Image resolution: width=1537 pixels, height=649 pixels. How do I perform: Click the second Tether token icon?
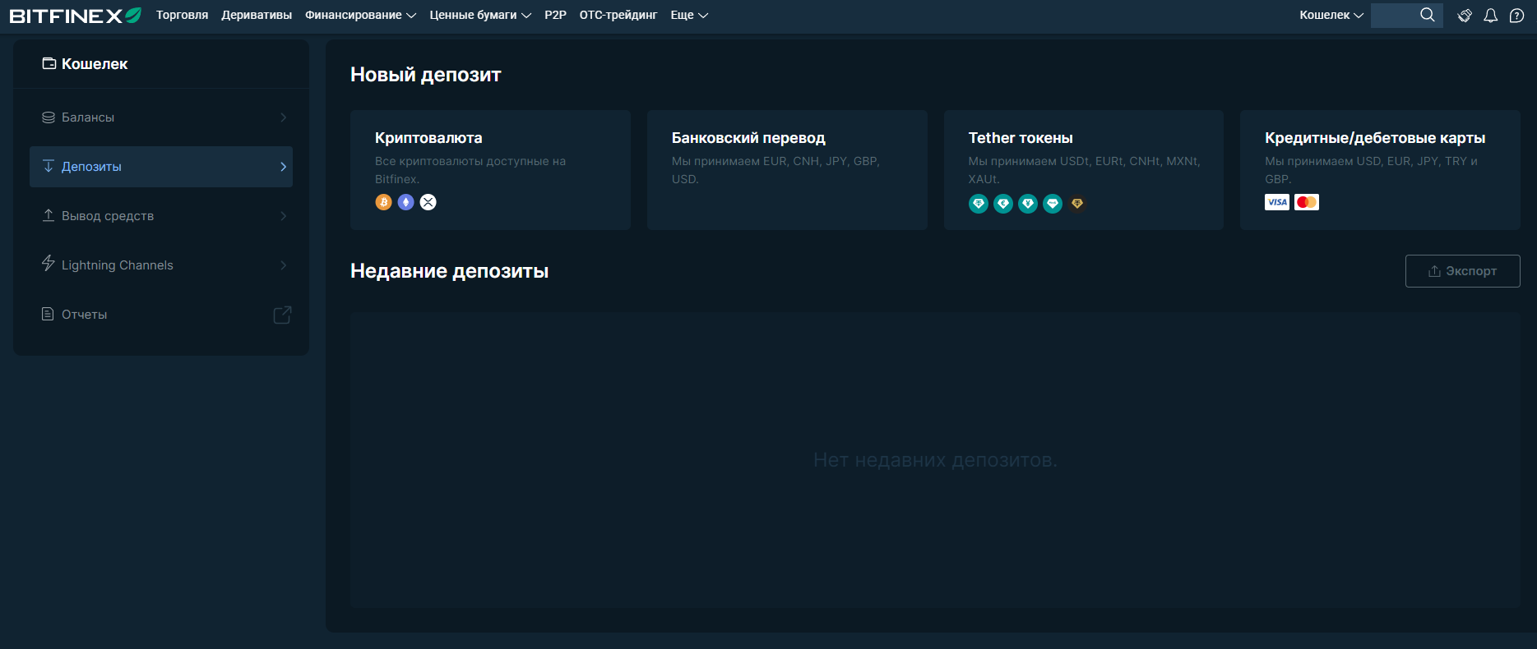[x=1003, y=204]
